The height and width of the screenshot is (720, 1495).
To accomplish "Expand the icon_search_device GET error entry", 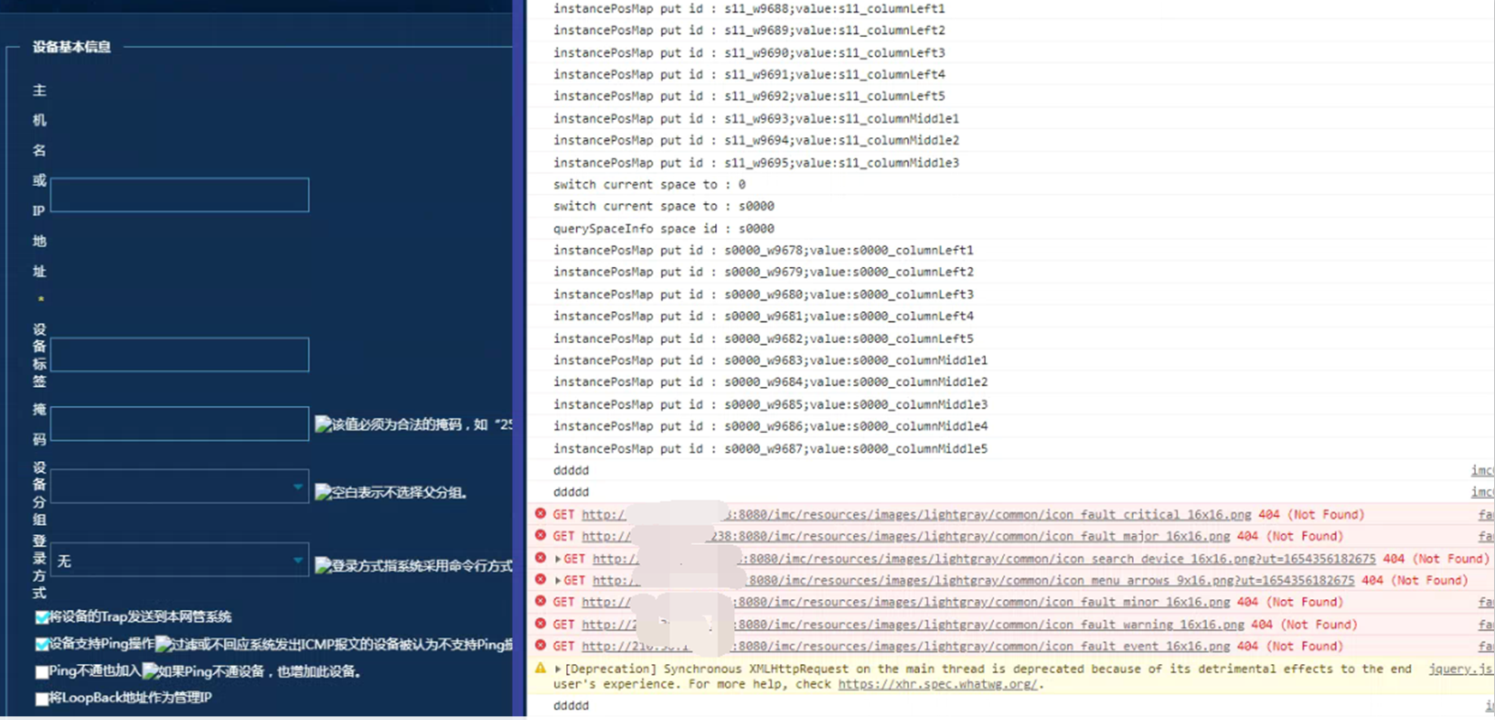I will 558,558.
